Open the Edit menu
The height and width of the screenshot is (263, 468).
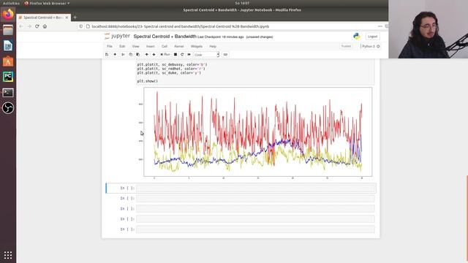coord(122,47)
